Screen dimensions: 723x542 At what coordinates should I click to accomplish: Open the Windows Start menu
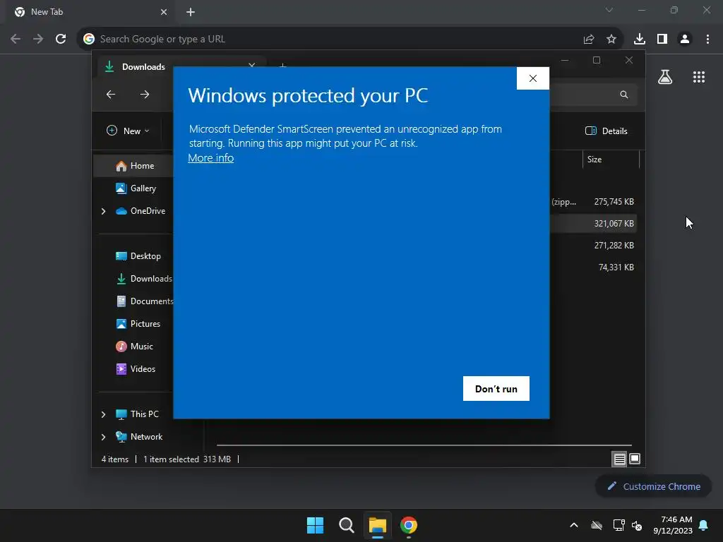tap(315, 525)
